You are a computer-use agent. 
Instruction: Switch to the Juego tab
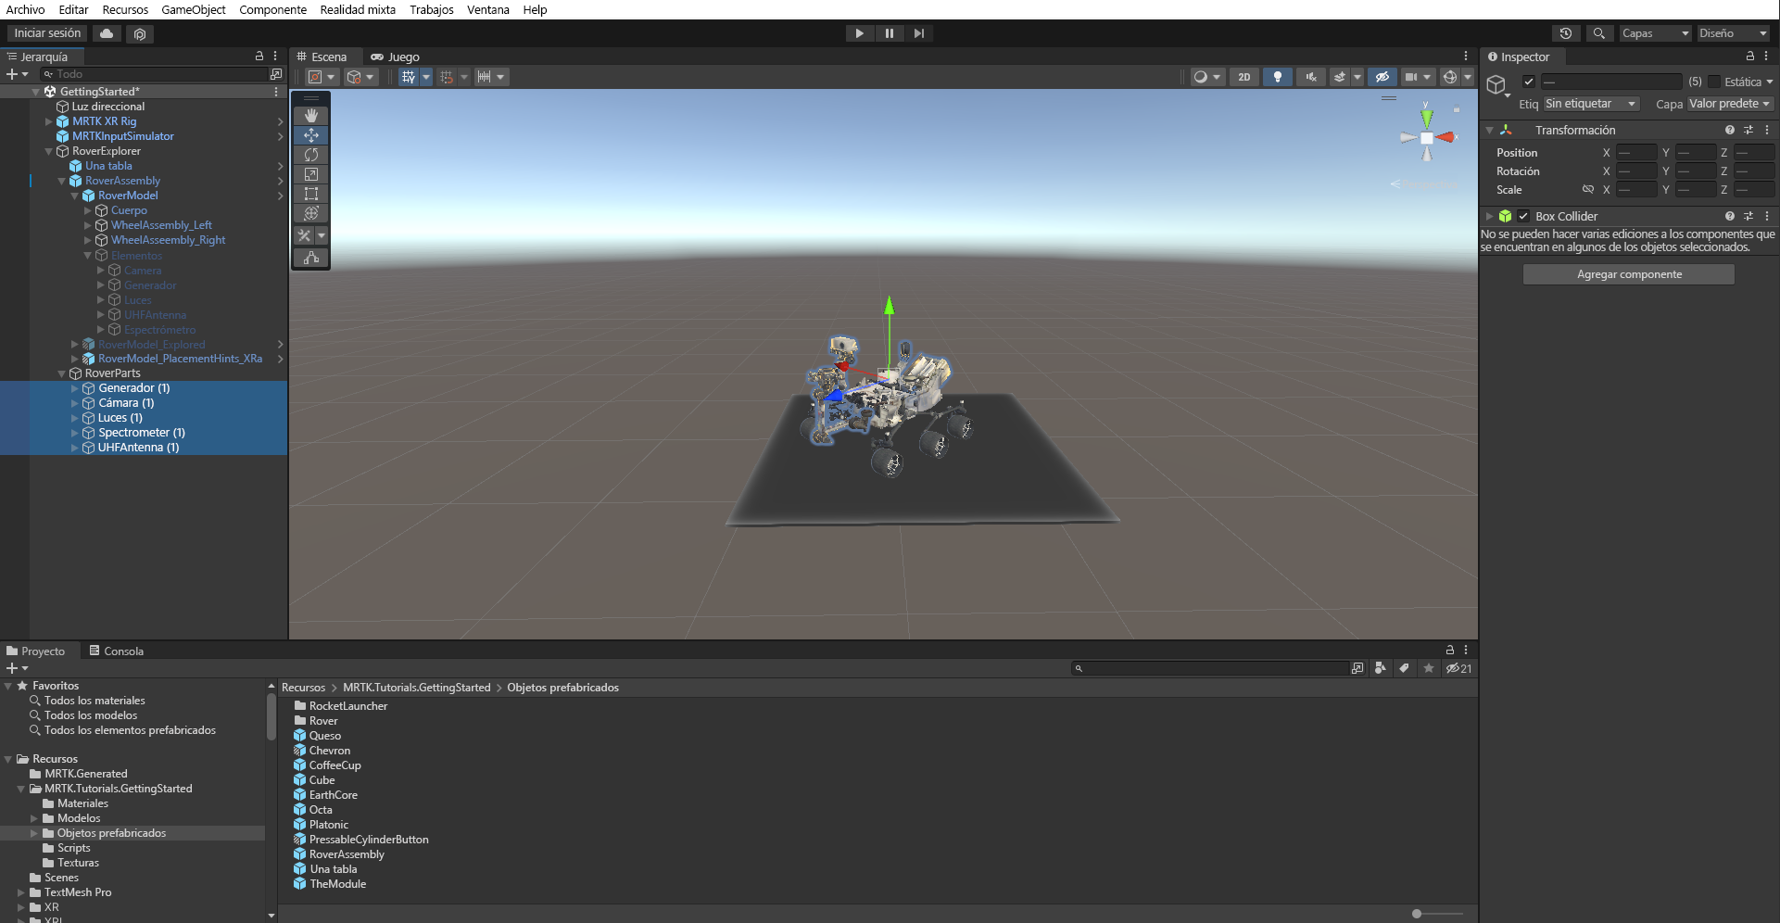pos(395,57)
